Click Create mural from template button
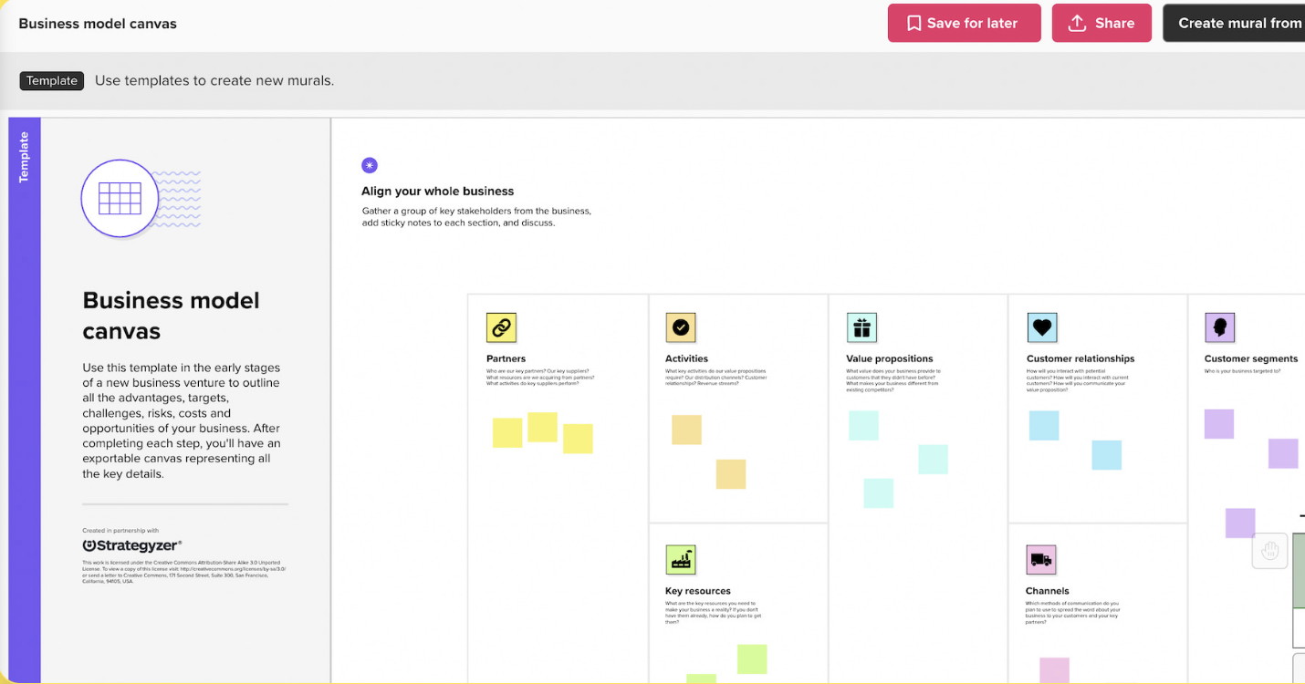This screenshot has height=684, width=1305. (x=1237, y=24)
